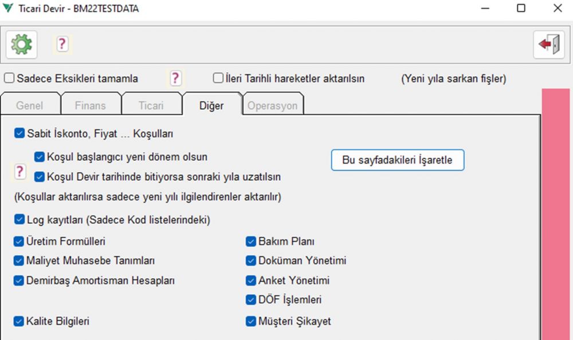Switch to the Genel tab
This screenshot has height=340, width=573.
[x=29, y=105]
